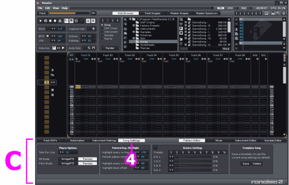Image resolution: width=289 pixels, height=185 pixels.
Task: Click the first highlighted Columns toggle icon
Action: pos(54,48)
